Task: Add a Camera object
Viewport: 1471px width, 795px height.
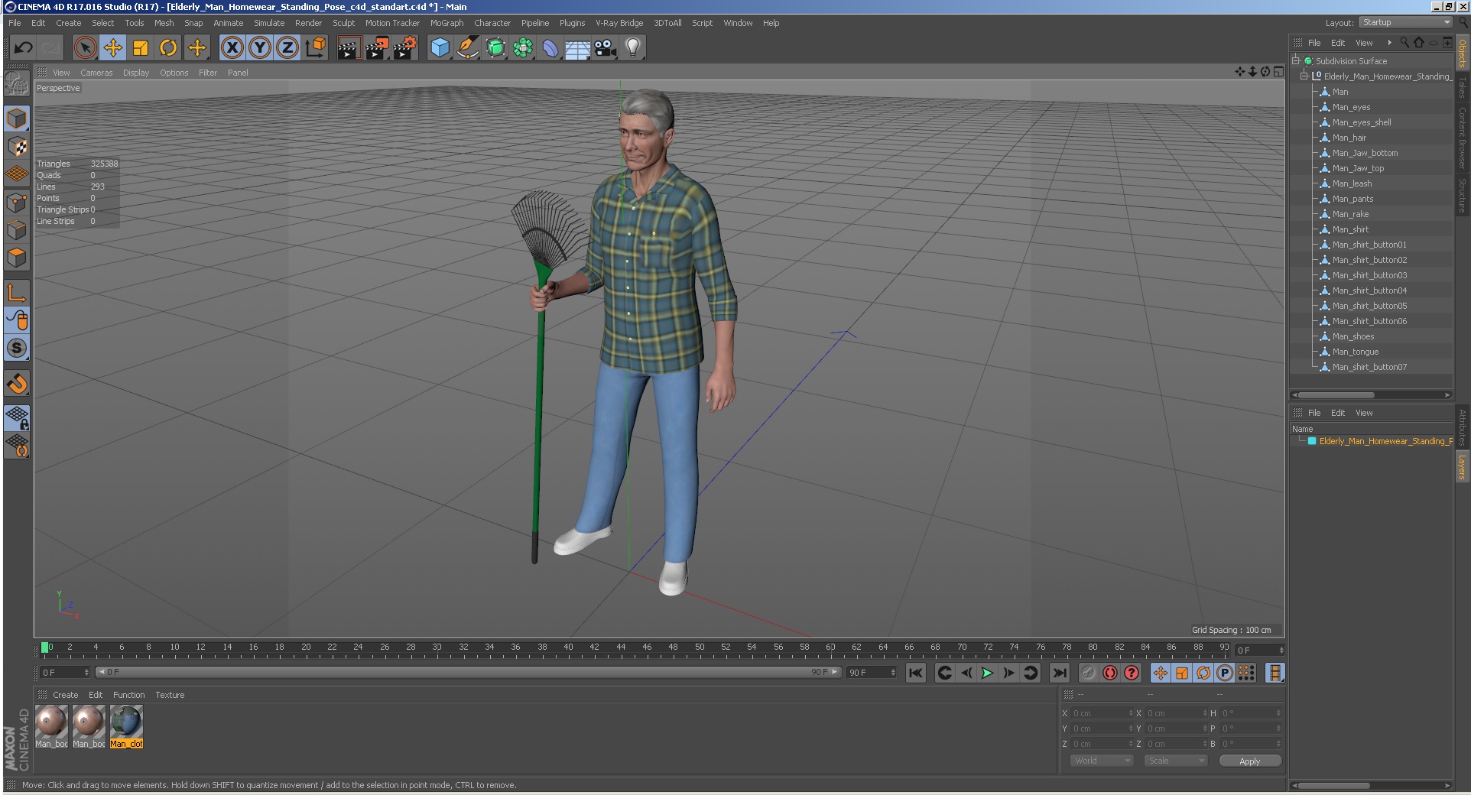Action: point(606,48)
